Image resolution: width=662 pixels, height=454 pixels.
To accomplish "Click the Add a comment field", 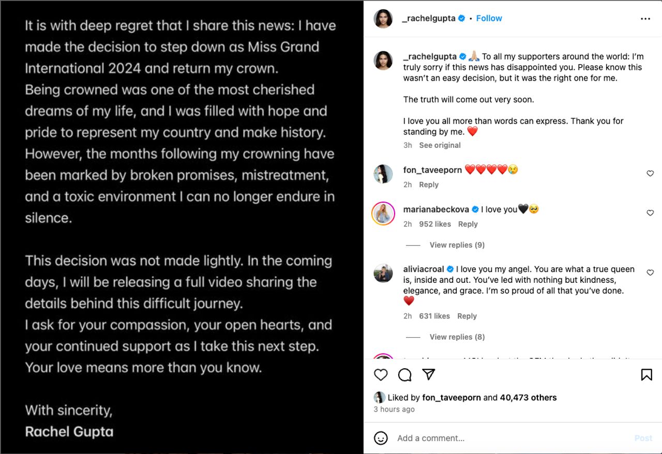I will tap(512, 438).
